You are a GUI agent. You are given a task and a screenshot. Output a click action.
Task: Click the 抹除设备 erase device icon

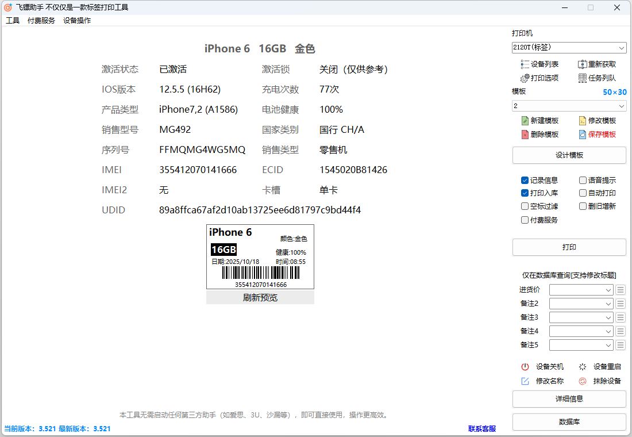pos(582,381)
